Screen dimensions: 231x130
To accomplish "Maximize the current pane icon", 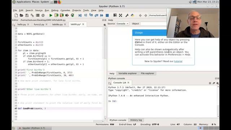I will coord(115,15).
